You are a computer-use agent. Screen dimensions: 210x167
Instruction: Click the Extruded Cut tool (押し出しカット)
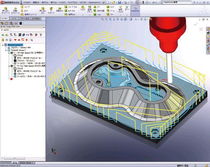click(x=43, y=10)
